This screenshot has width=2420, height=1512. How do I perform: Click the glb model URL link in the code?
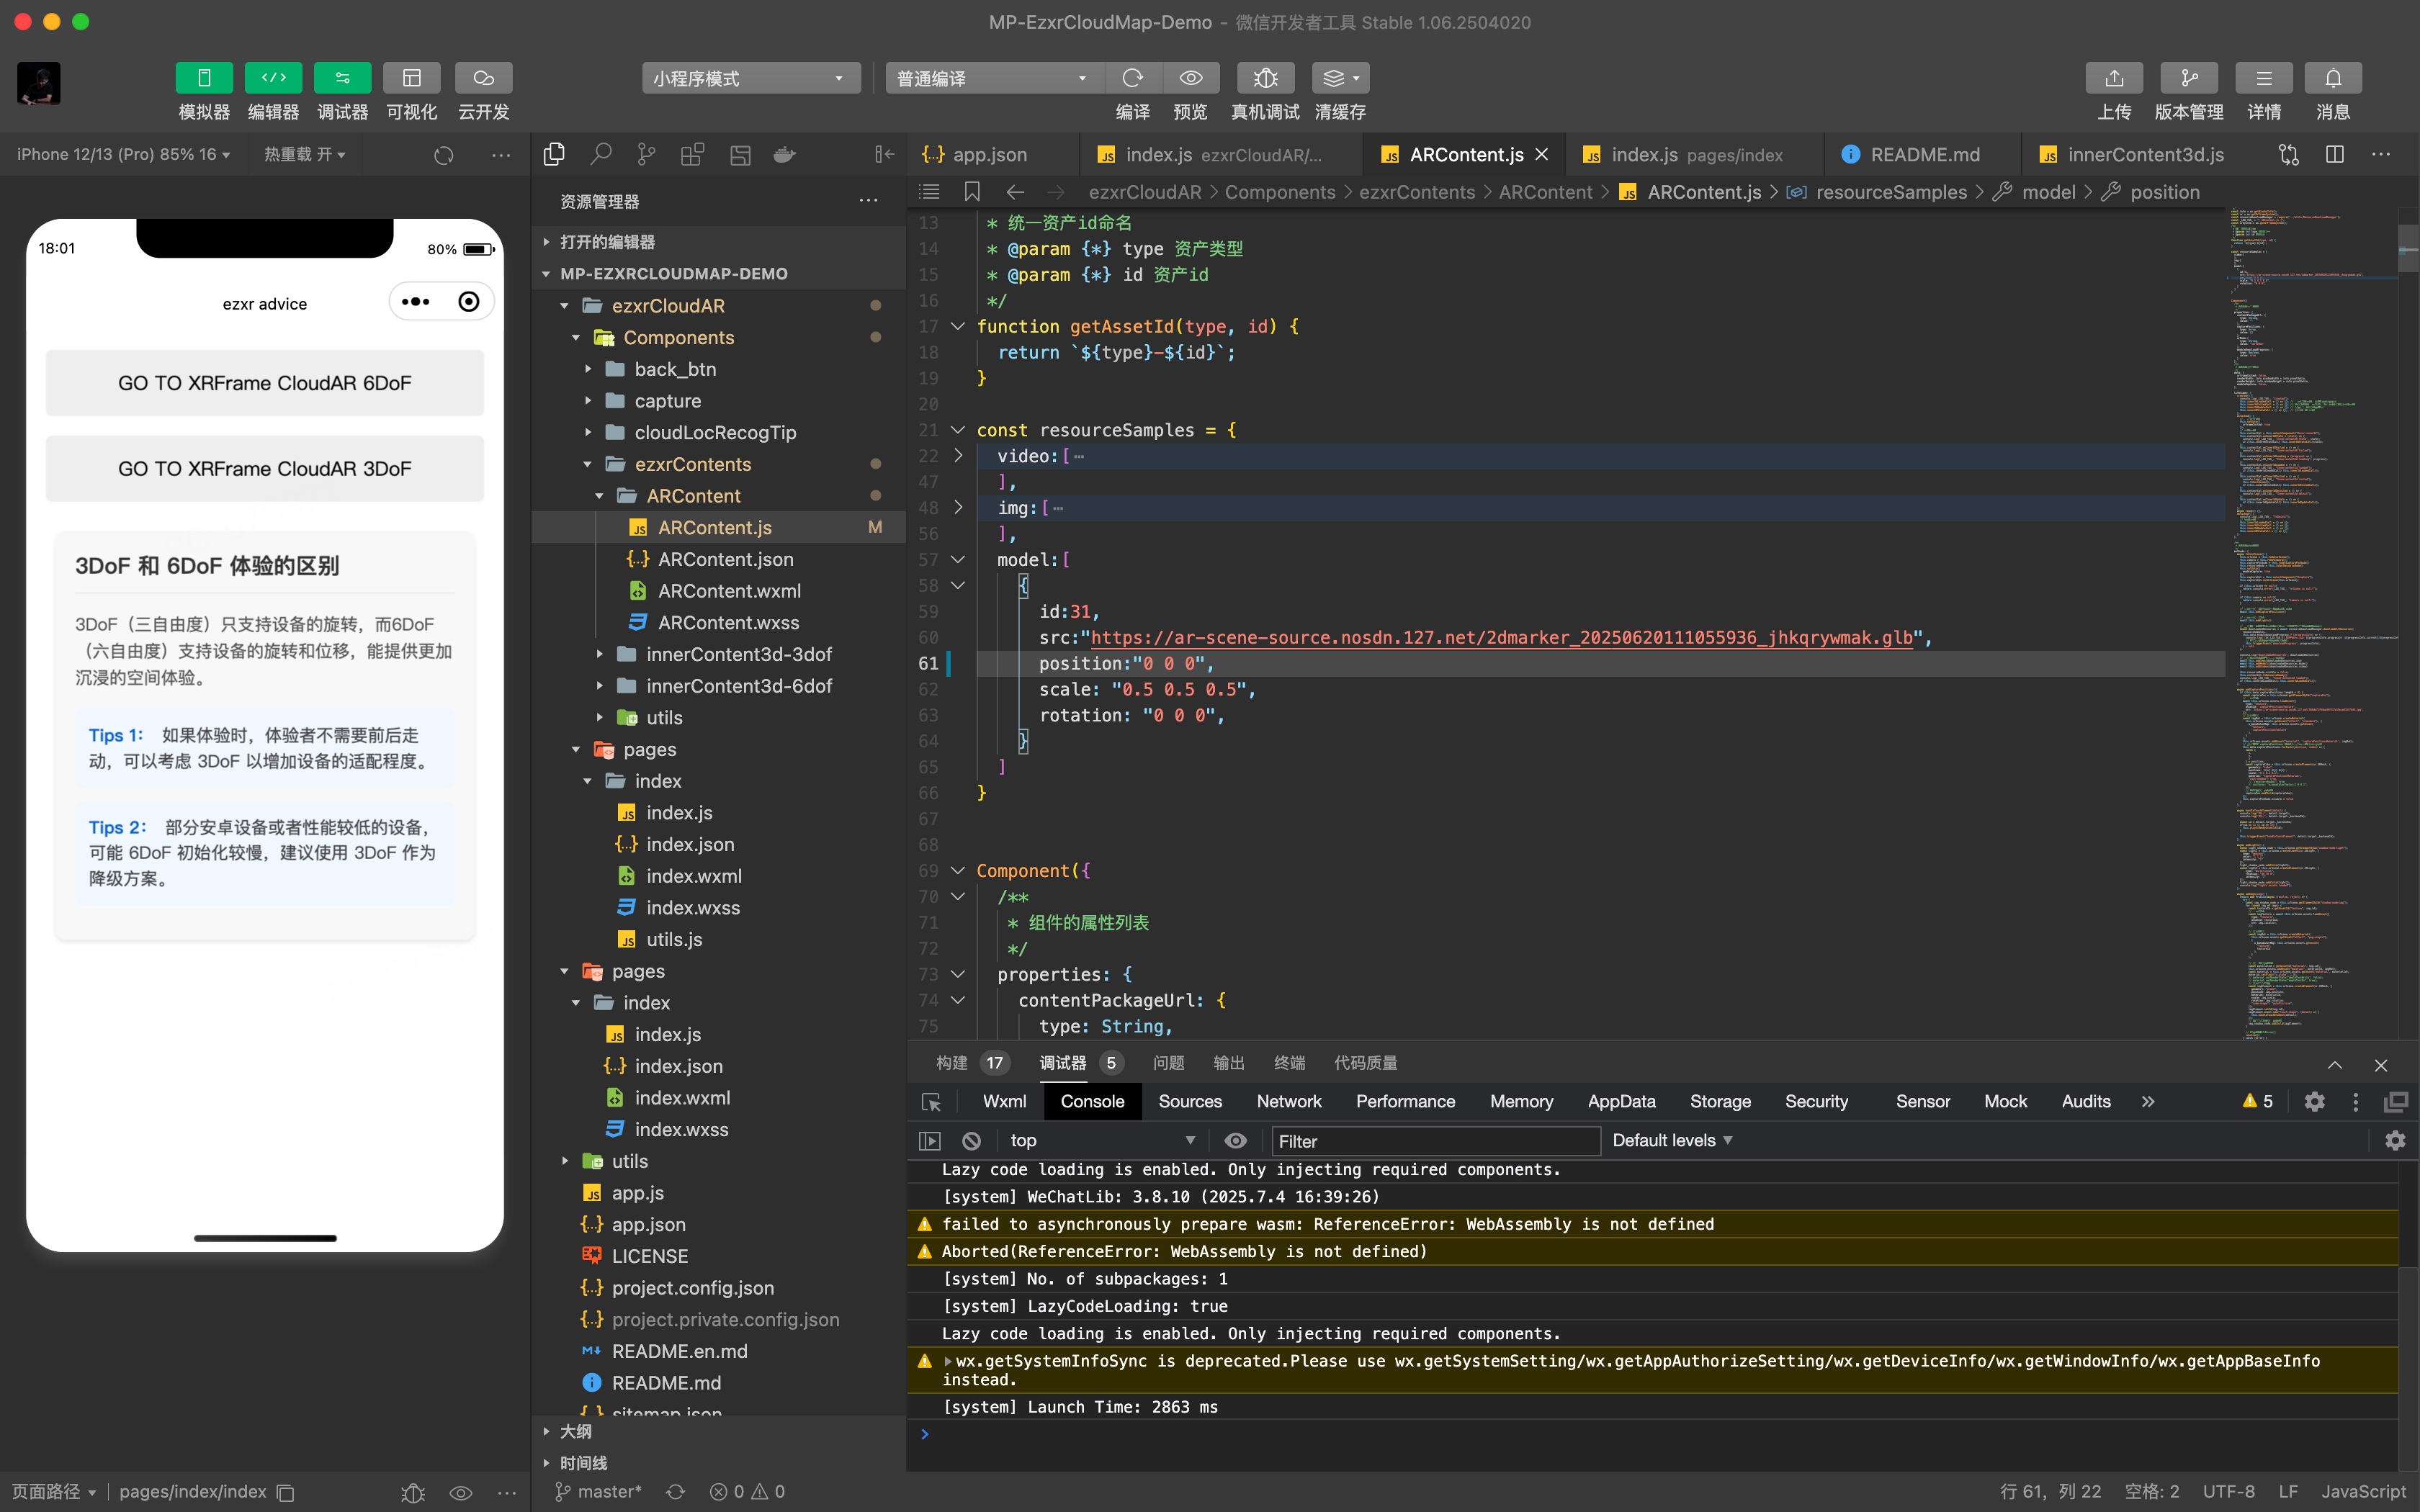coord(1500,637)
